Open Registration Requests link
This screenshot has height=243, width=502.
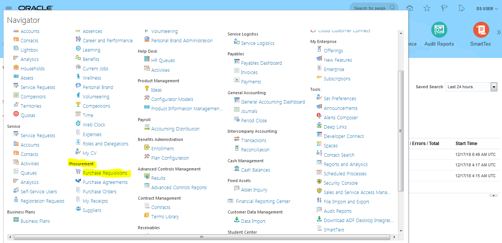[42, 201]
